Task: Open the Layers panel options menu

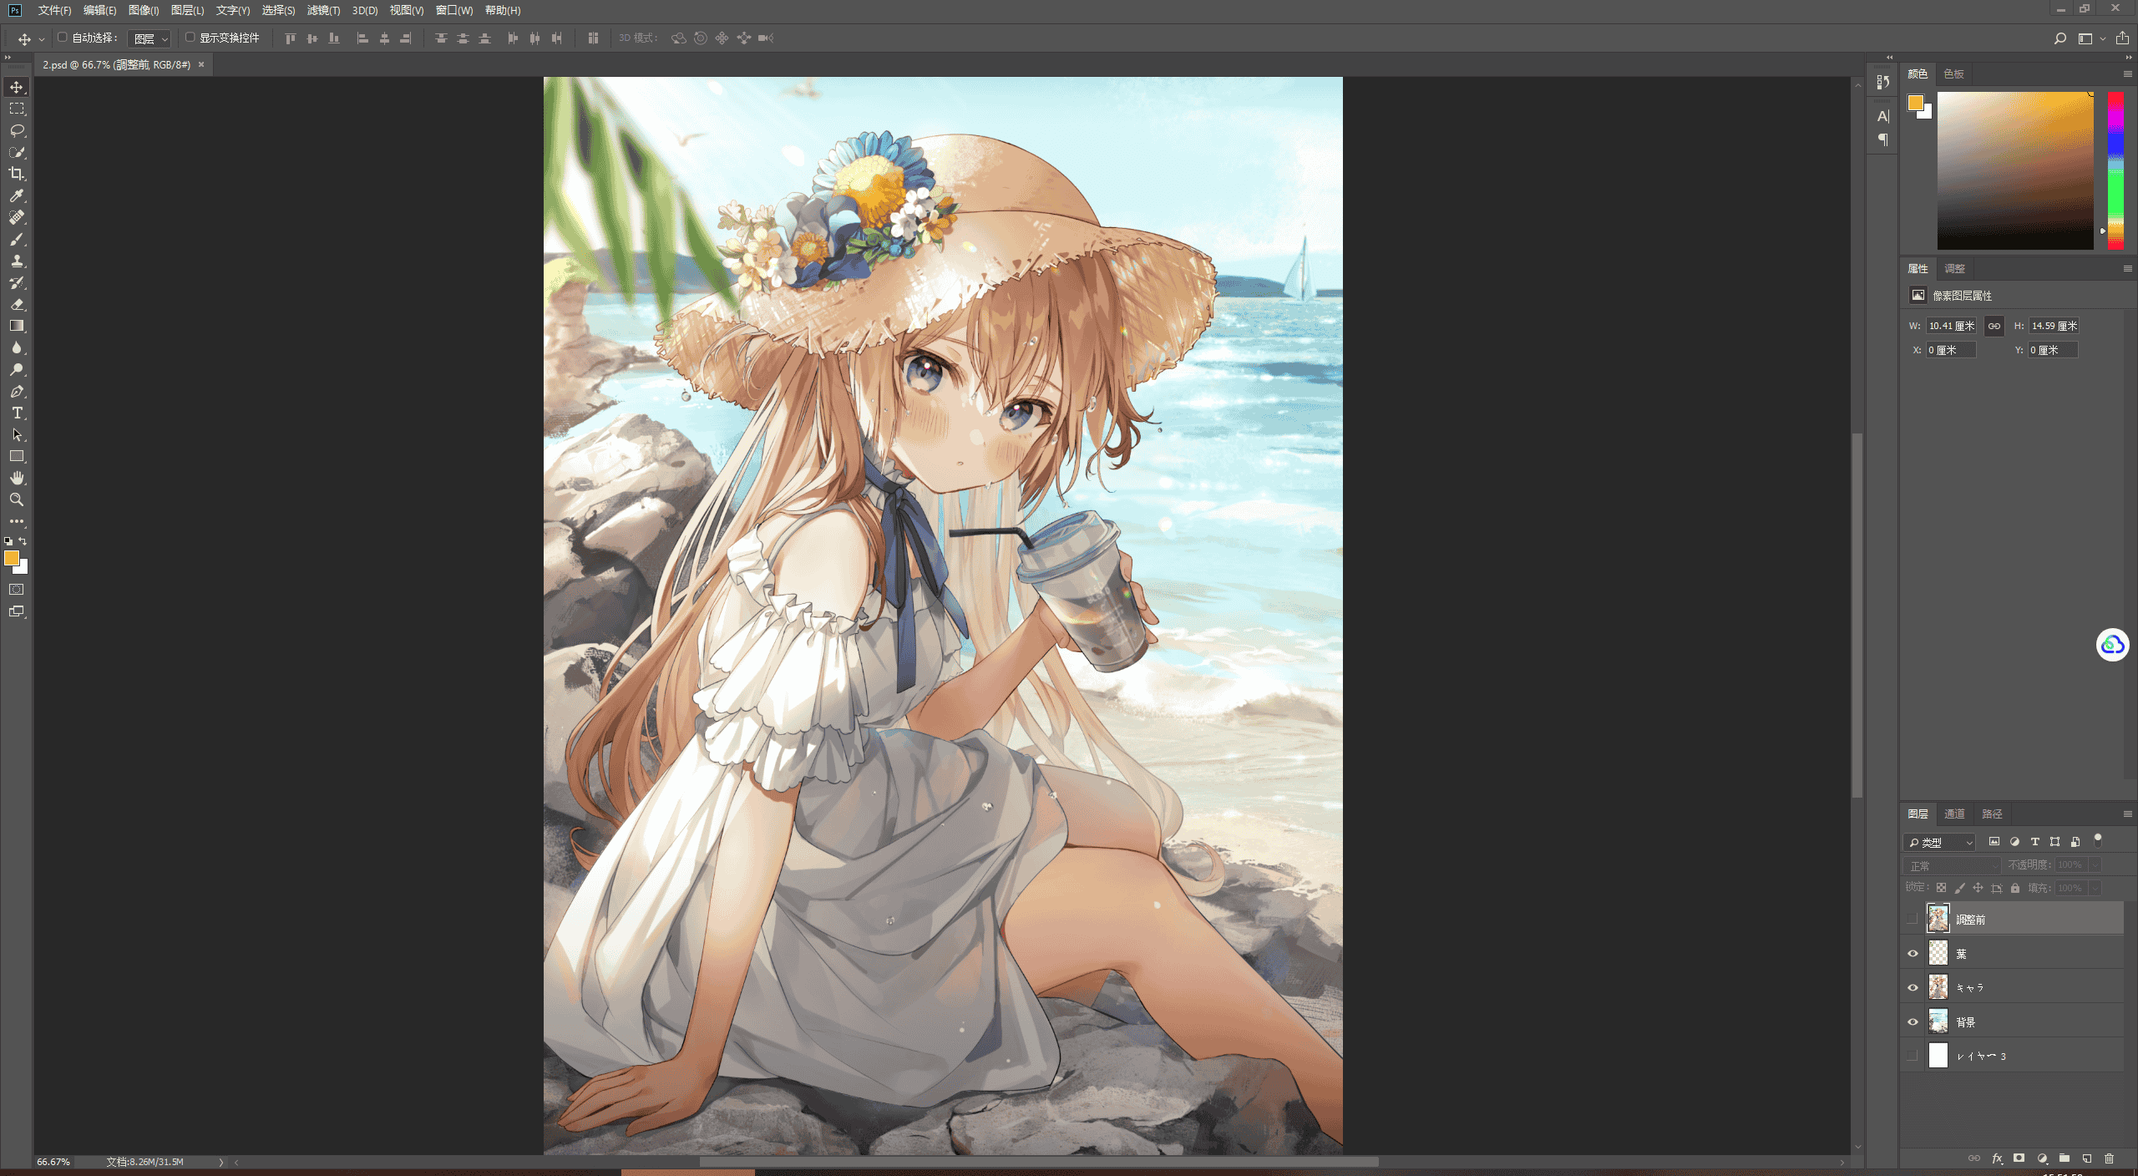Action: (2127, 814)
